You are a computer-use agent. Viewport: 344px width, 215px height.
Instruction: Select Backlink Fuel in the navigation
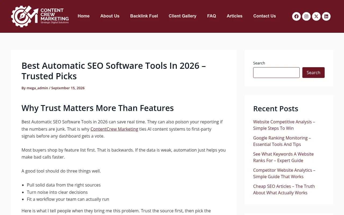click(x=144, y=16)
